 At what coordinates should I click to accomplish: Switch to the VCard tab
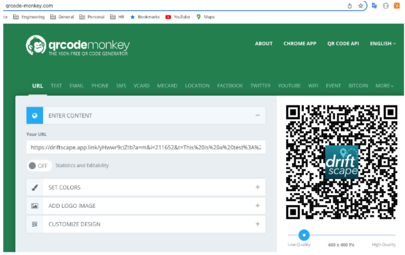click(x=141, y=86)
